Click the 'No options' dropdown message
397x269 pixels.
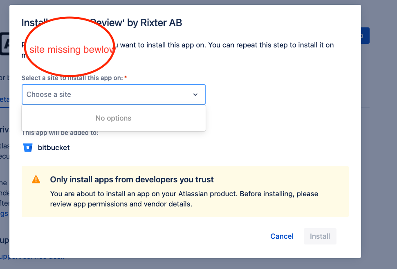click(x=113, y=118)
